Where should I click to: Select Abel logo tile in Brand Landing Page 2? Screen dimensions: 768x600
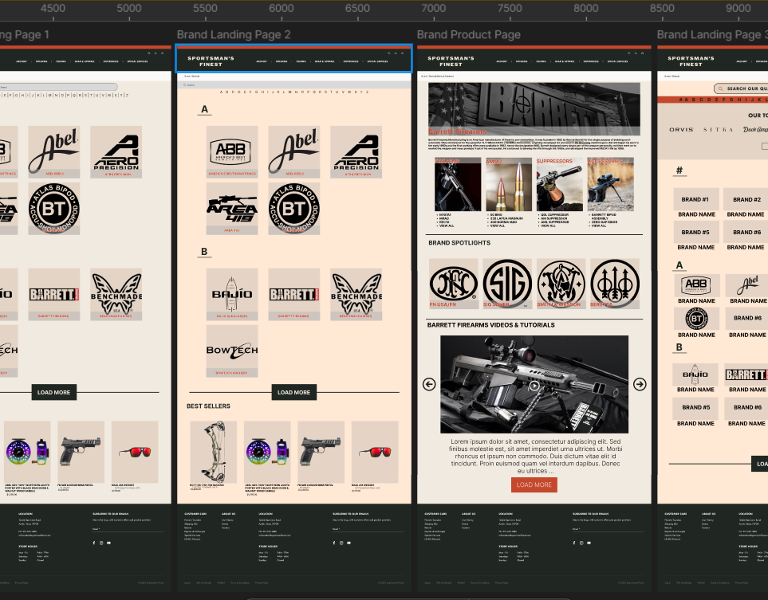[x=293, y=151]
